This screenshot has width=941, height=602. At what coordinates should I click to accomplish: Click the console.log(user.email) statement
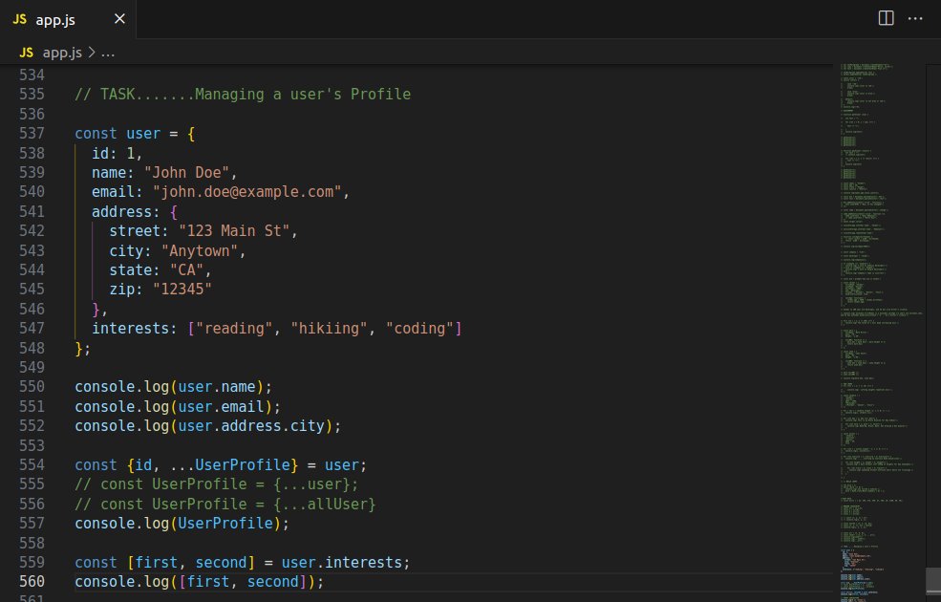tap(178, 406)
